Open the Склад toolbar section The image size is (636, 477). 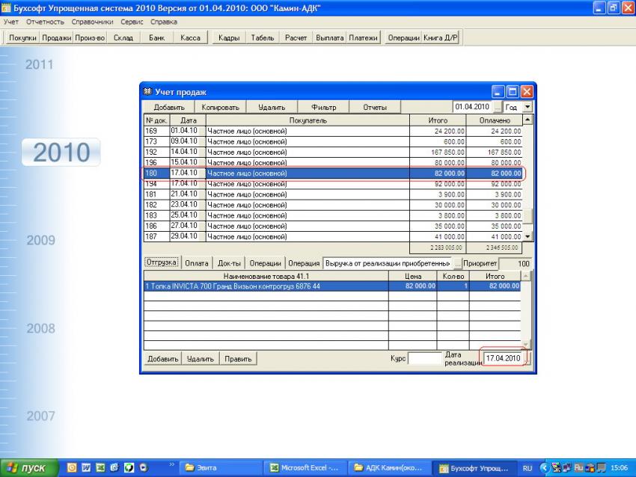(123, 38)
